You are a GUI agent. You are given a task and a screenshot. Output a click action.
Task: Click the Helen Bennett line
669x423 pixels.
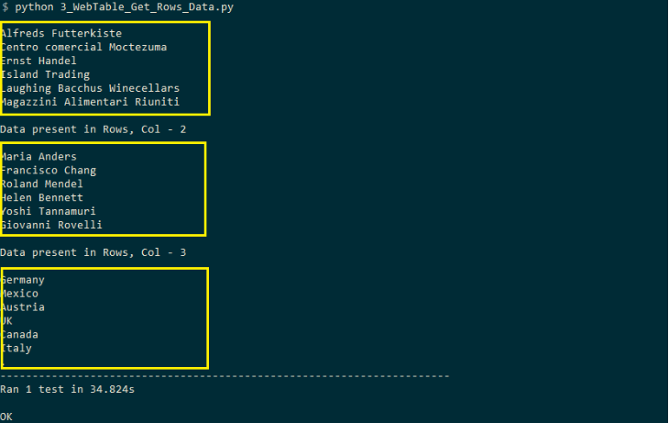pyautogui.click(x=42, y=197)
